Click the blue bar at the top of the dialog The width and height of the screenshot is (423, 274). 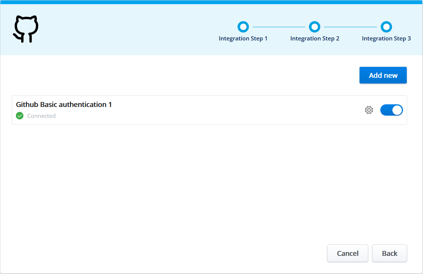pyautogui.click(x=211, y=2)
